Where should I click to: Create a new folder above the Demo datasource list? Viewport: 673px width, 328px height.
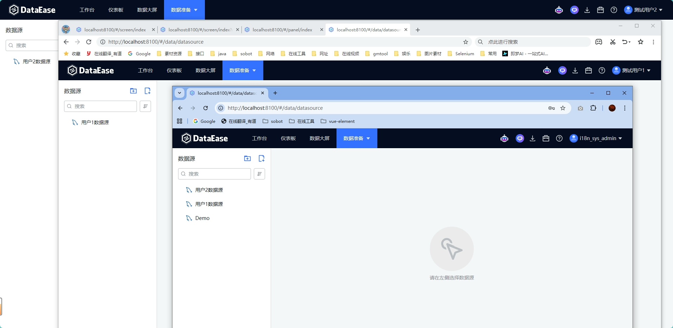click(247, 158)
